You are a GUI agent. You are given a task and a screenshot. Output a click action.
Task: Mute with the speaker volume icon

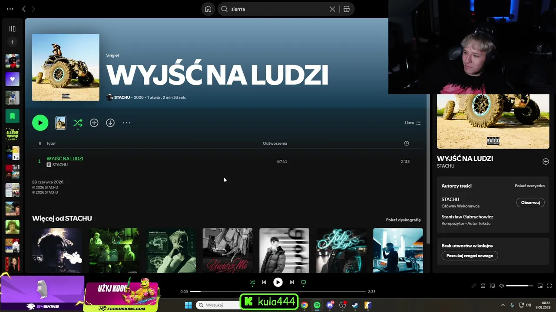pos(501,286)
